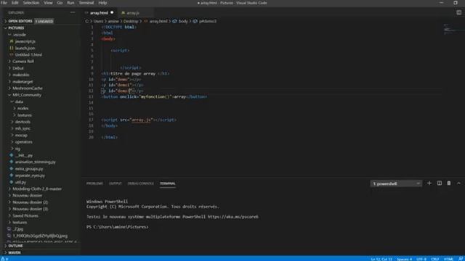The height and width of the screenshot is (261, 465).
Task: Open animation_trimming.py file
Action: point(36,162)
